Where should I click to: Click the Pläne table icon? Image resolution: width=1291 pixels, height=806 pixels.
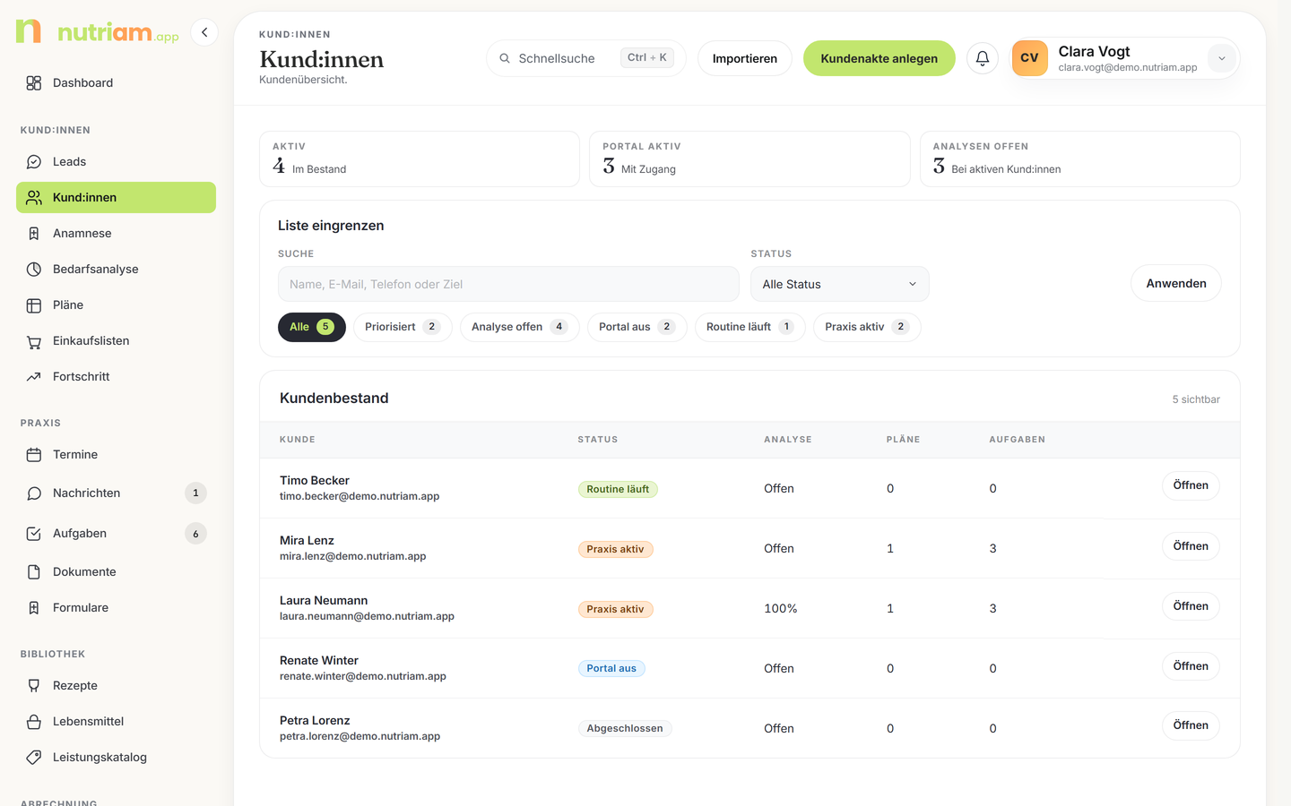34,305
